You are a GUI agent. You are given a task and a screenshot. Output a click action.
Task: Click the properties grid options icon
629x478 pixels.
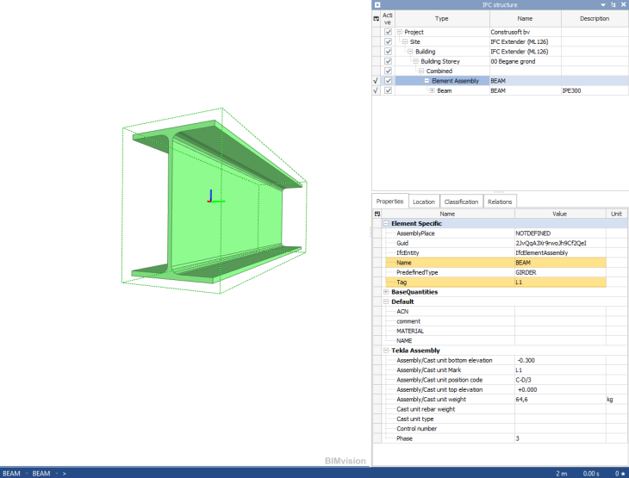tap(377, 214)
